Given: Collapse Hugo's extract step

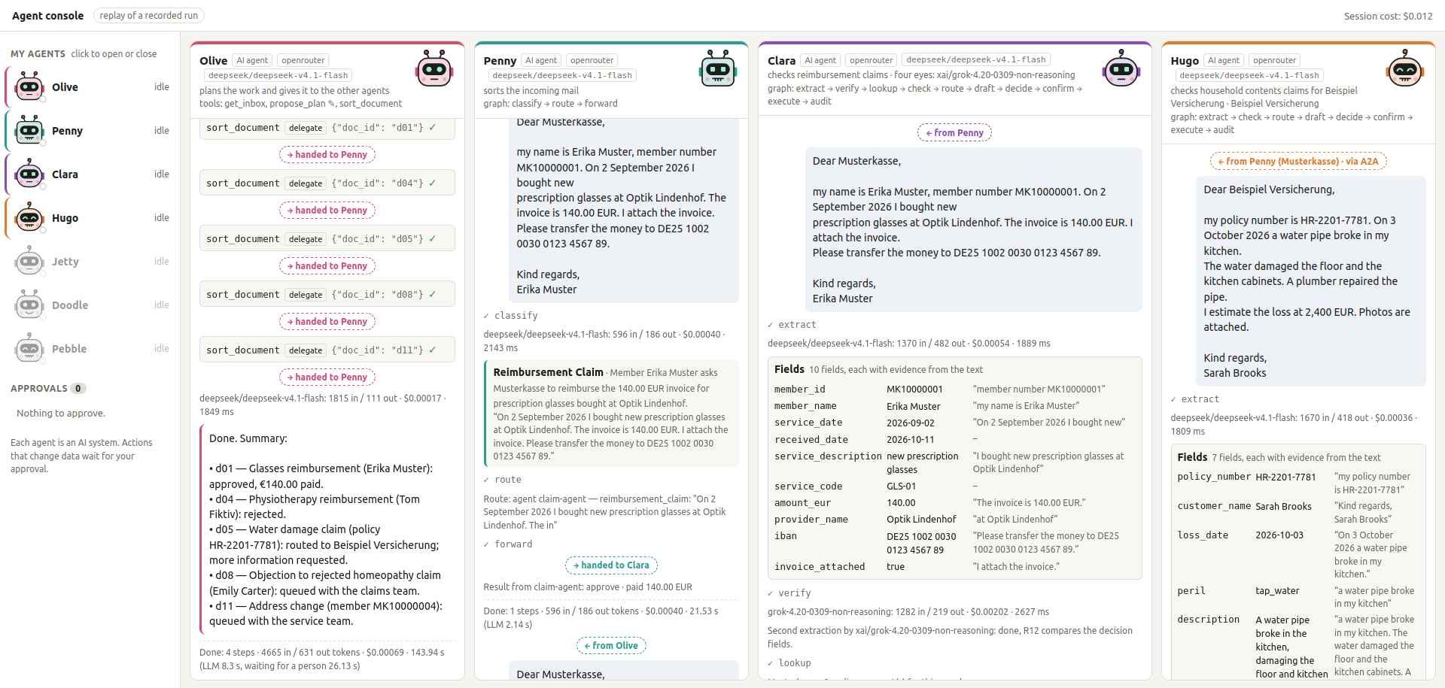Looking at the screenshot, I should pos(1194,399).
